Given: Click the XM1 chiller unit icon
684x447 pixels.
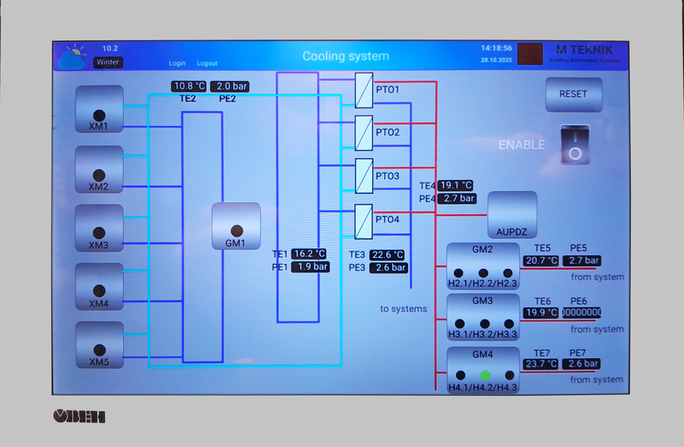Looking at the screenshot, I should pos(99,109).
